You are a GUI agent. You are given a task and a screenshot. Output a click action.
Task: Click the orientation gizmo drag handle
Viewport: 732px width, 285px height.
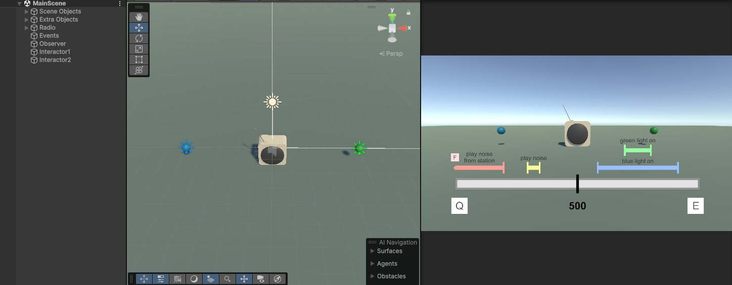pos(372,7)
